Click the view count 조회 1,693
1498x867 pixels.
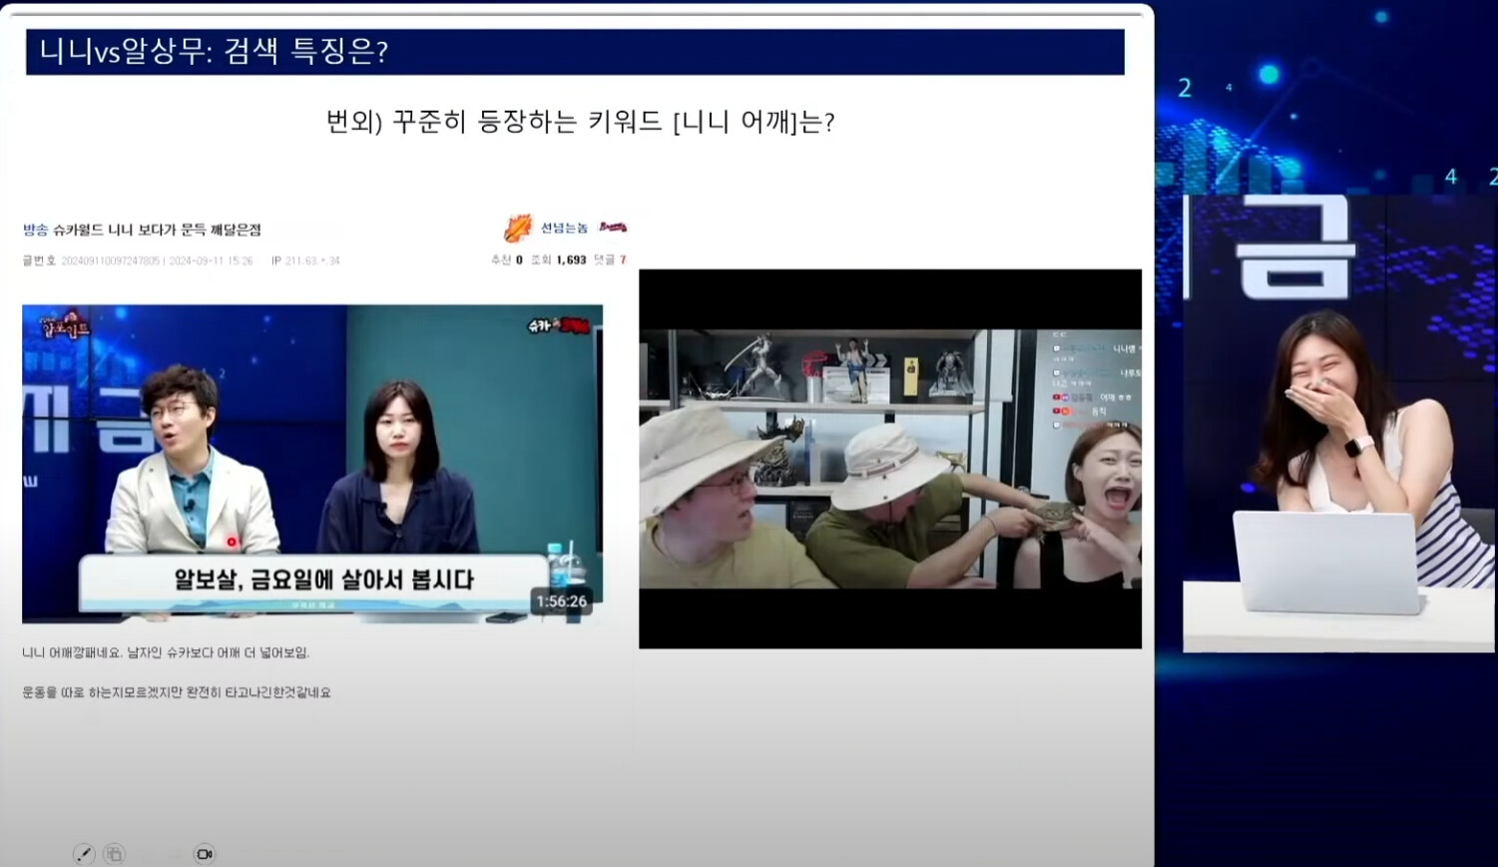[x=558, y=259]
